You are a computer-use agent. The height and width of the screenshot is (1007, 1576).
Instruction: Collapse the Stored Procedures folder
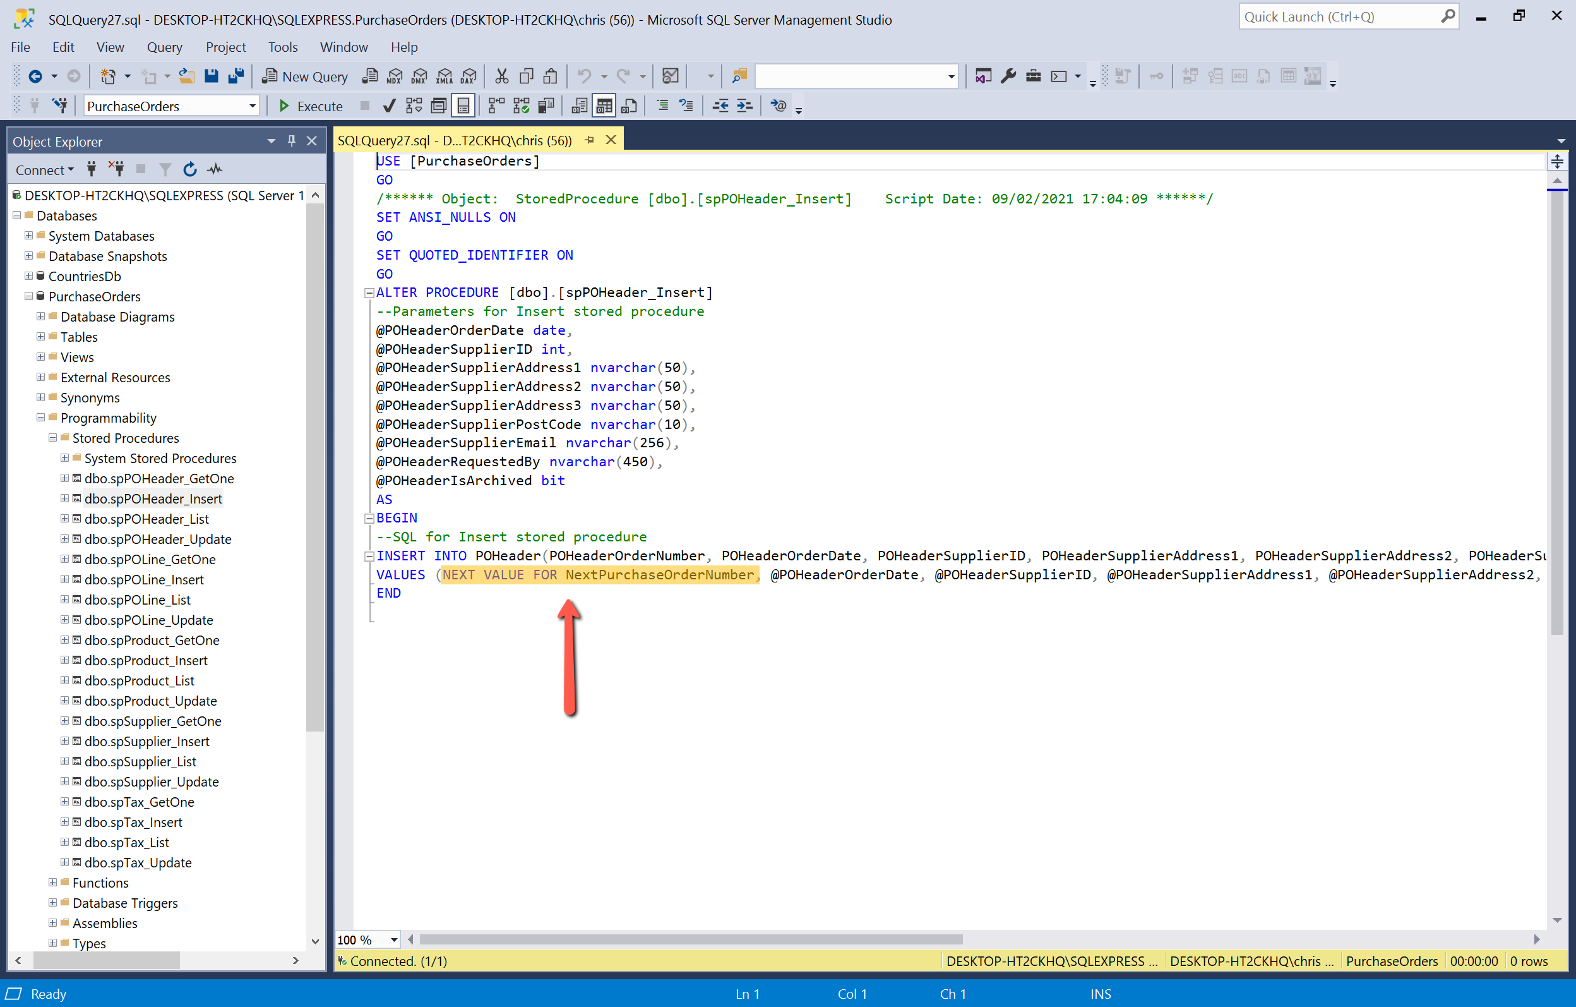(52, 438)
